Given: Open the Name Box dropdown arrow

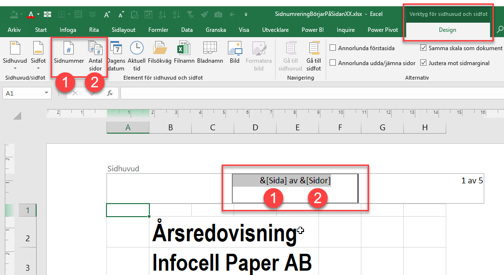Looking at the screenshot, I should [47, 93].
